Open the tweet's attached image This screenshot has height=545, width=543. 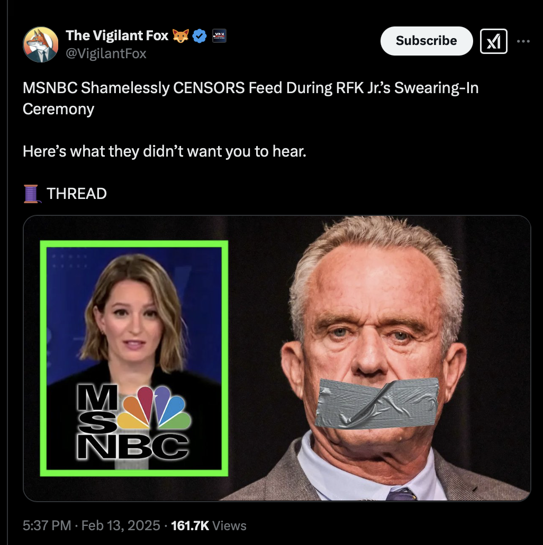[277, 358]
